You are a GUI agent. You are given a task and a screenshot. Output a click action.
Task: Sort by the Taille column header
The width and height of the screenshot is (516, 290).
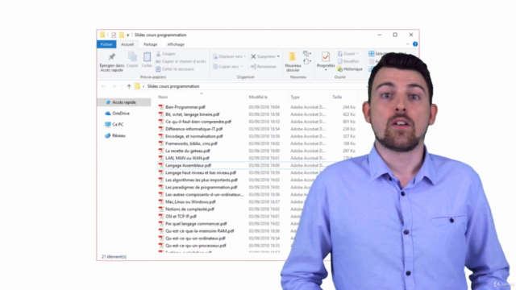pyautogui.click(x=337, y=97)
